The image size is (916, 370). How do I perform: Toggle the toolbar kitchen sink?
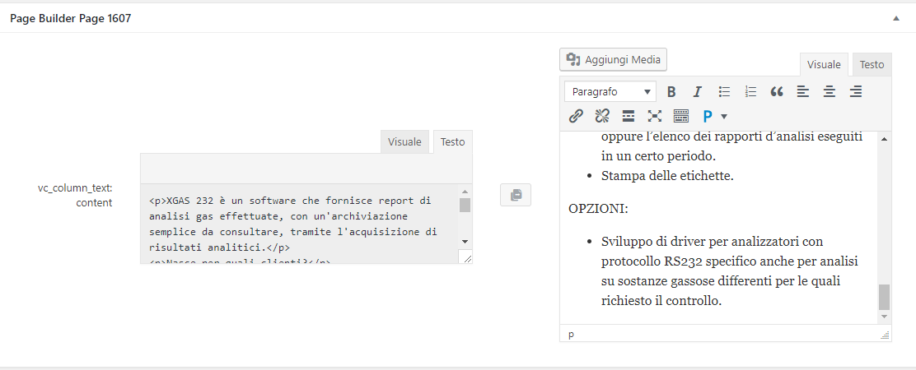(681, 116)
